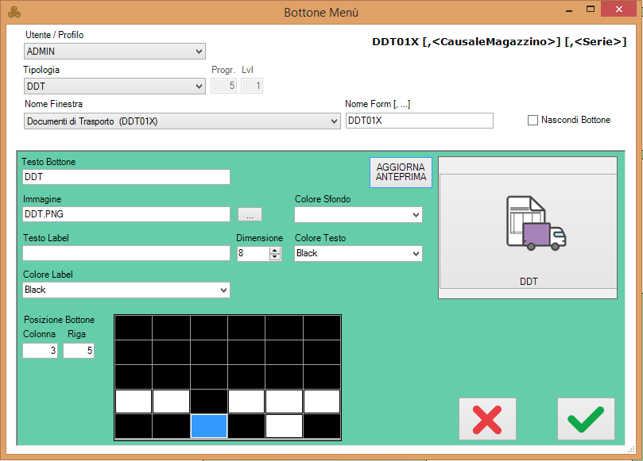Cancel with the red X button
Screen dimensions: 643x461
pyautogui.click(x=487, y=419)
